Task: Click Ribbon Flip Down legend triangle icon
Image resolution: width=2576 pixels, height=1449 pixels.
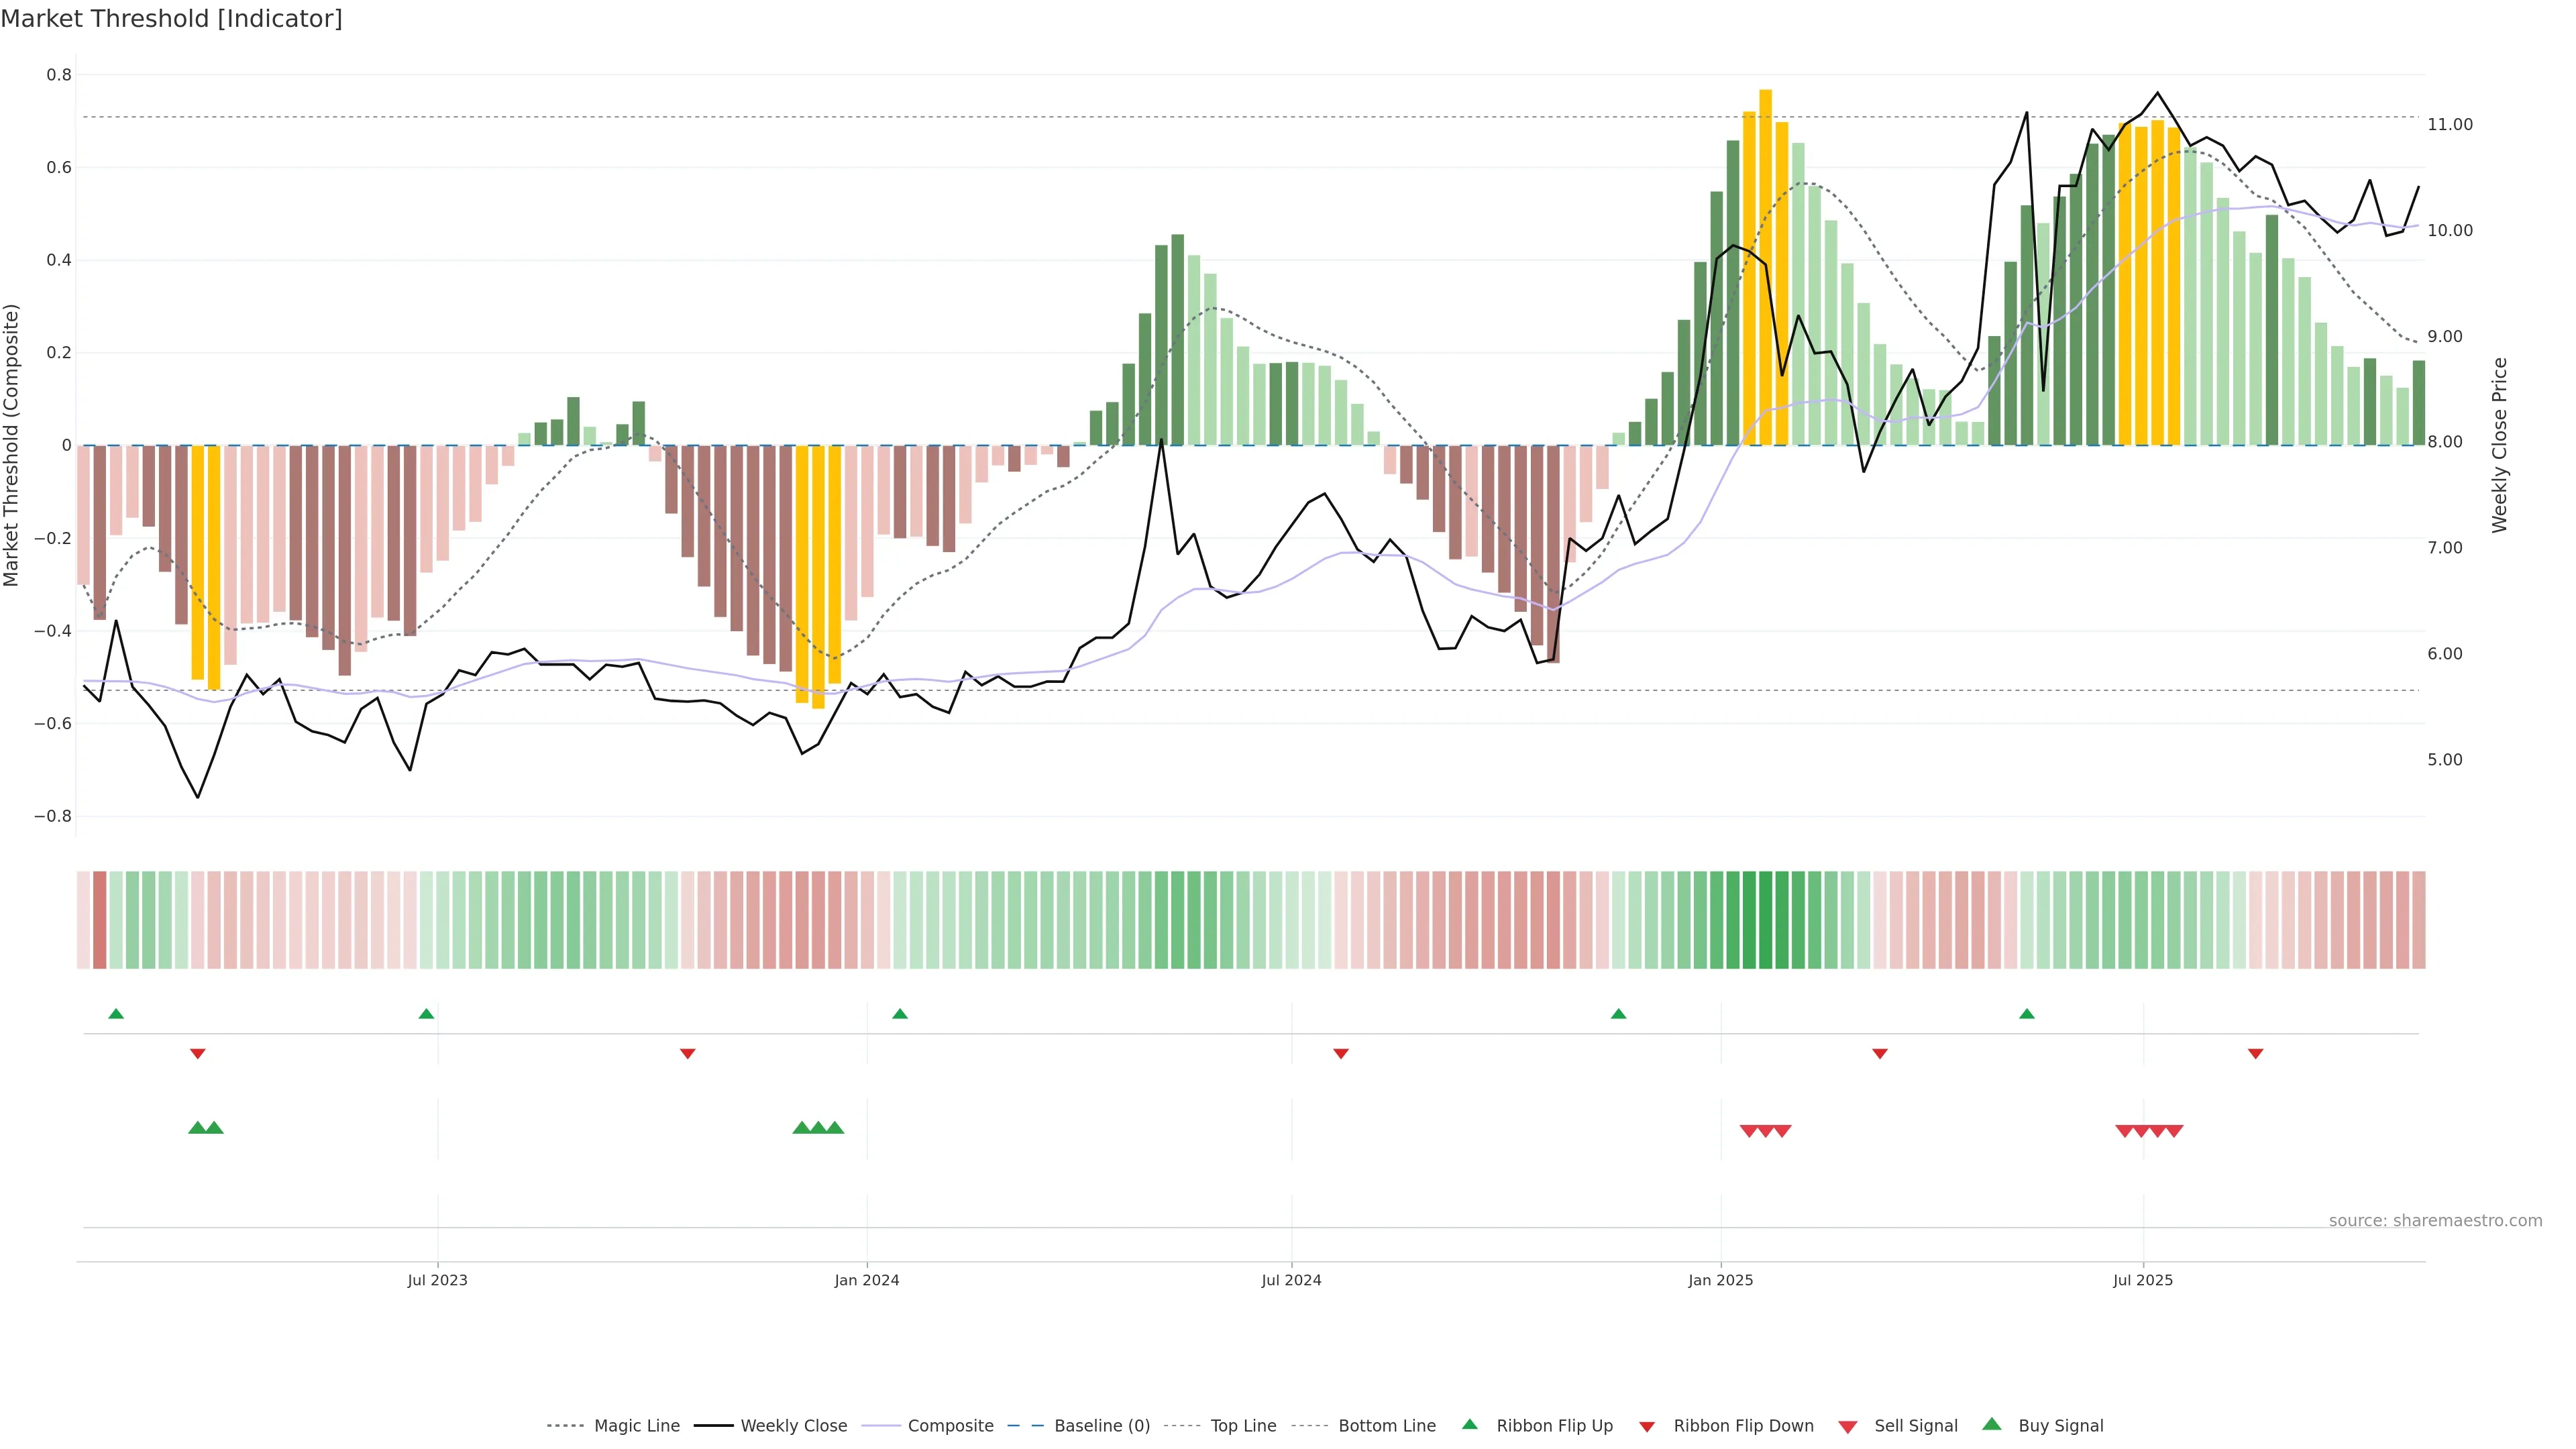Action: (1647, 1427)
